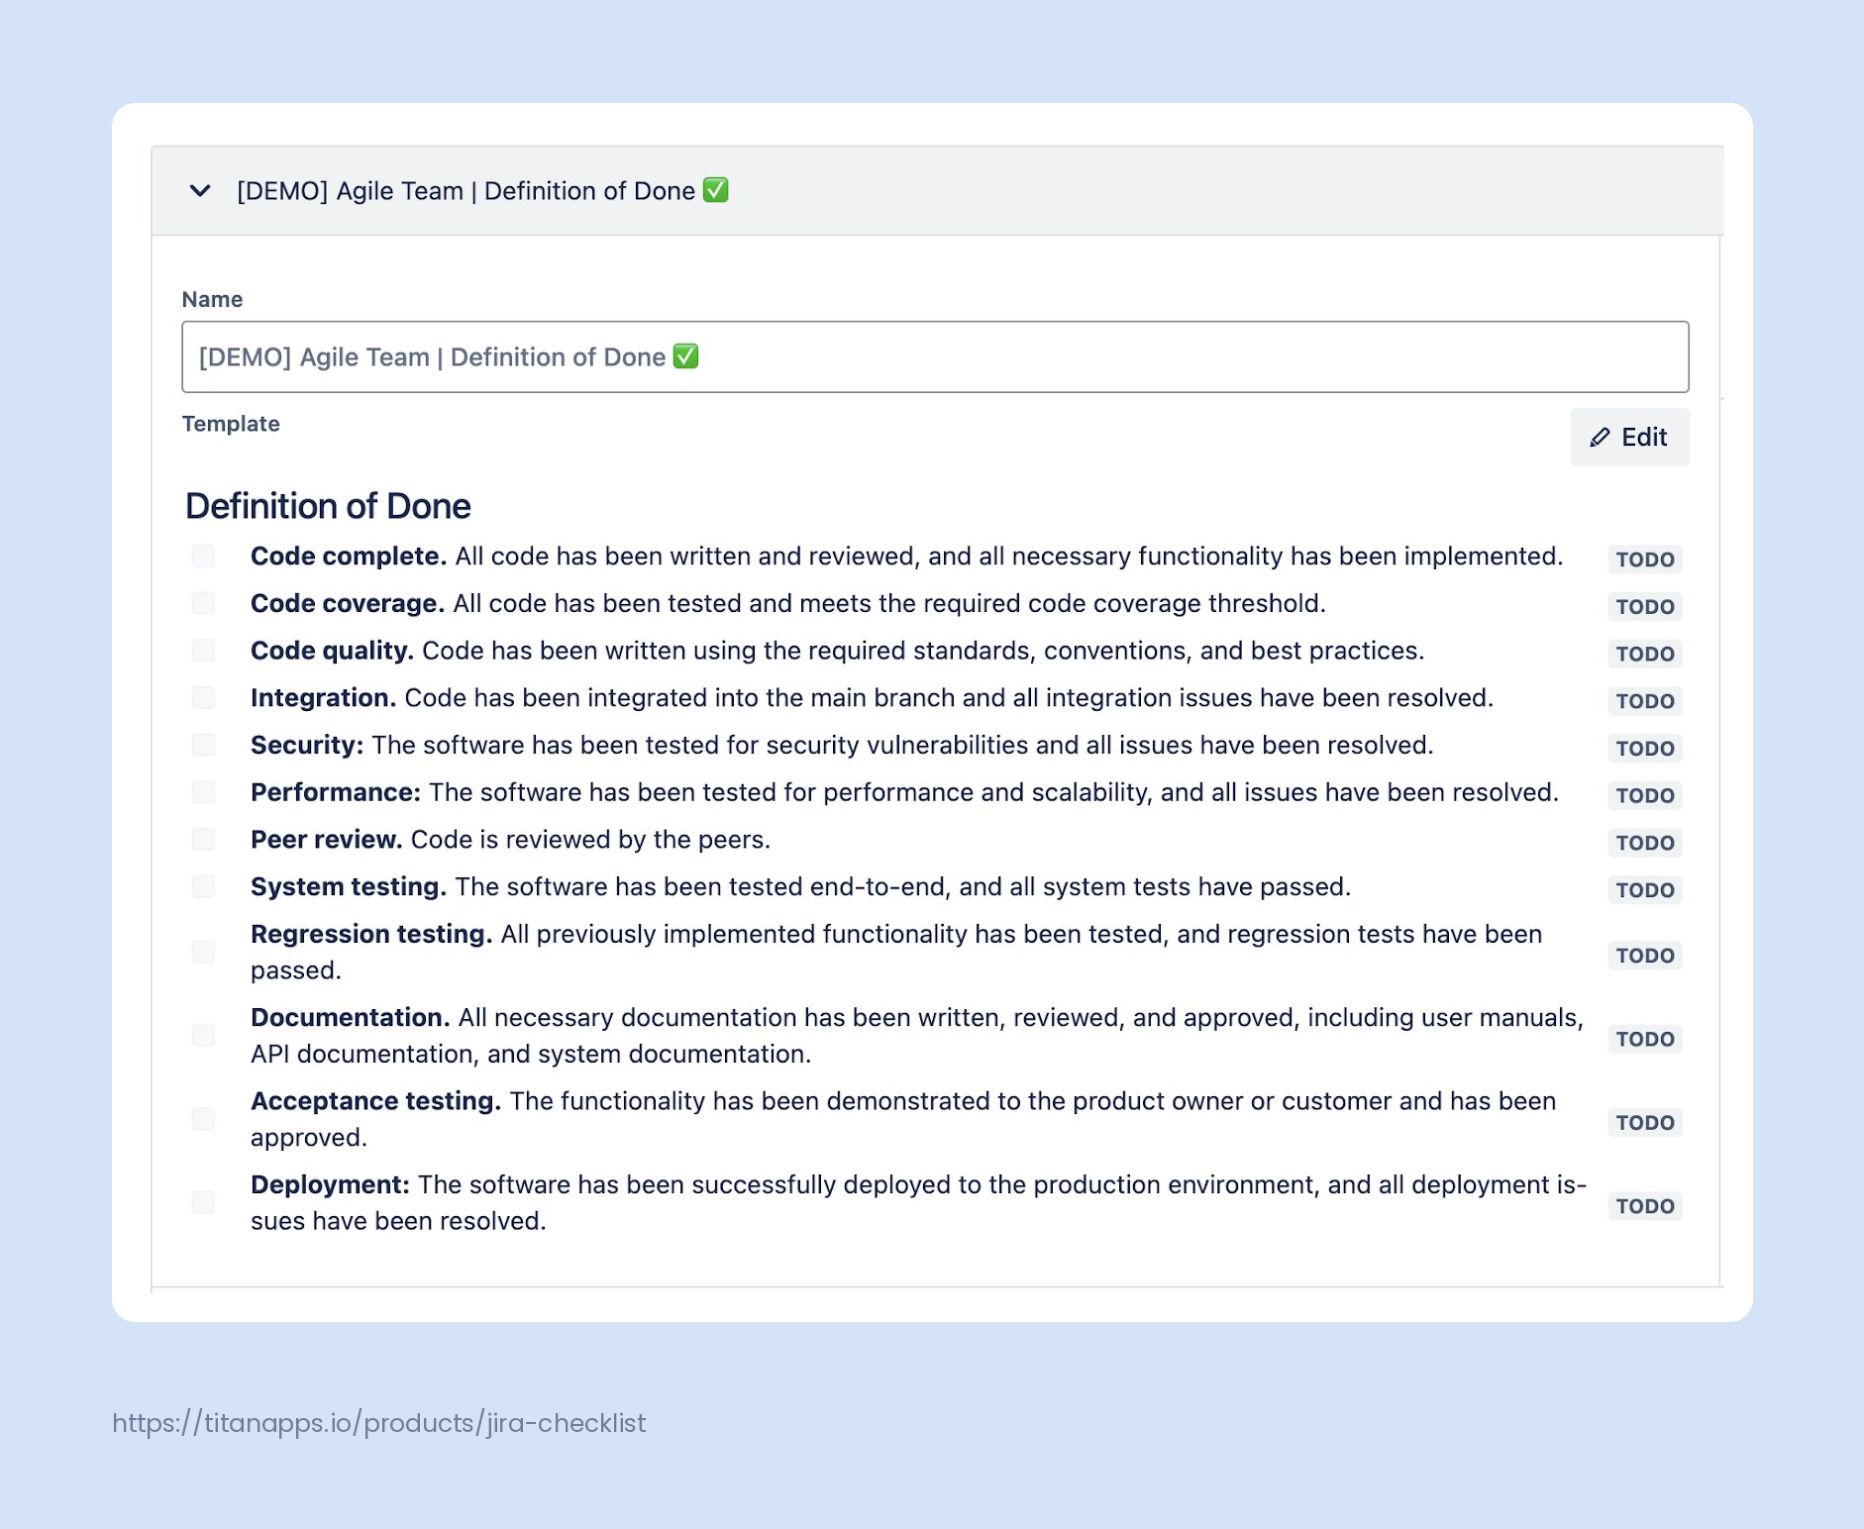This screenshot has height=1529, width=1864.
Task: Click the 'Security:' item text
Action: point(307,746)
